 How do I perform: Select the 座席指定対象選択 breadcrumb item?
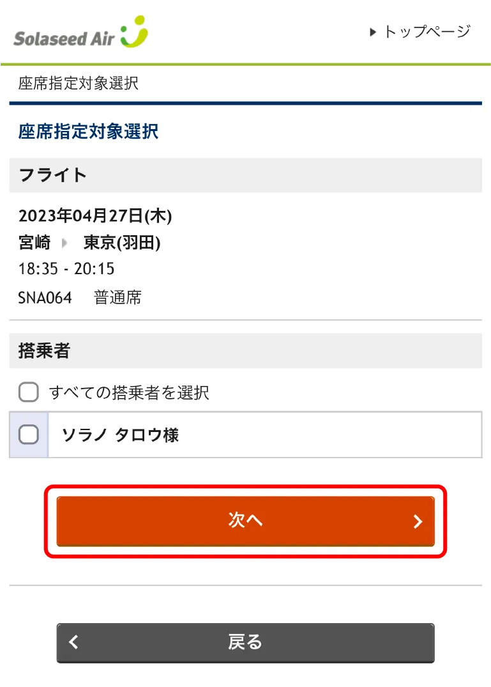click(x=79, y=83)
